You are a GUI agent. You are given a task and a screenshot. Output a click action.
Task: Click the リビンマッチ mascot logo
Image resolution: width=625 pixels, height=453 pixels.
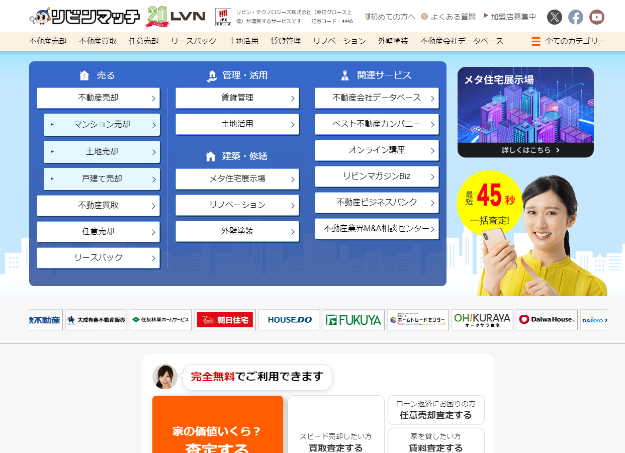coord(84,17)
